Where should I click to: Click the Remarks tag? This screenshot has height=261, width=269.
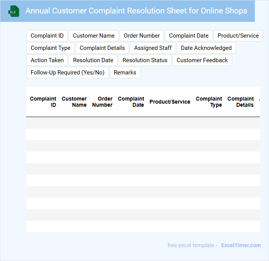point(125,73)
